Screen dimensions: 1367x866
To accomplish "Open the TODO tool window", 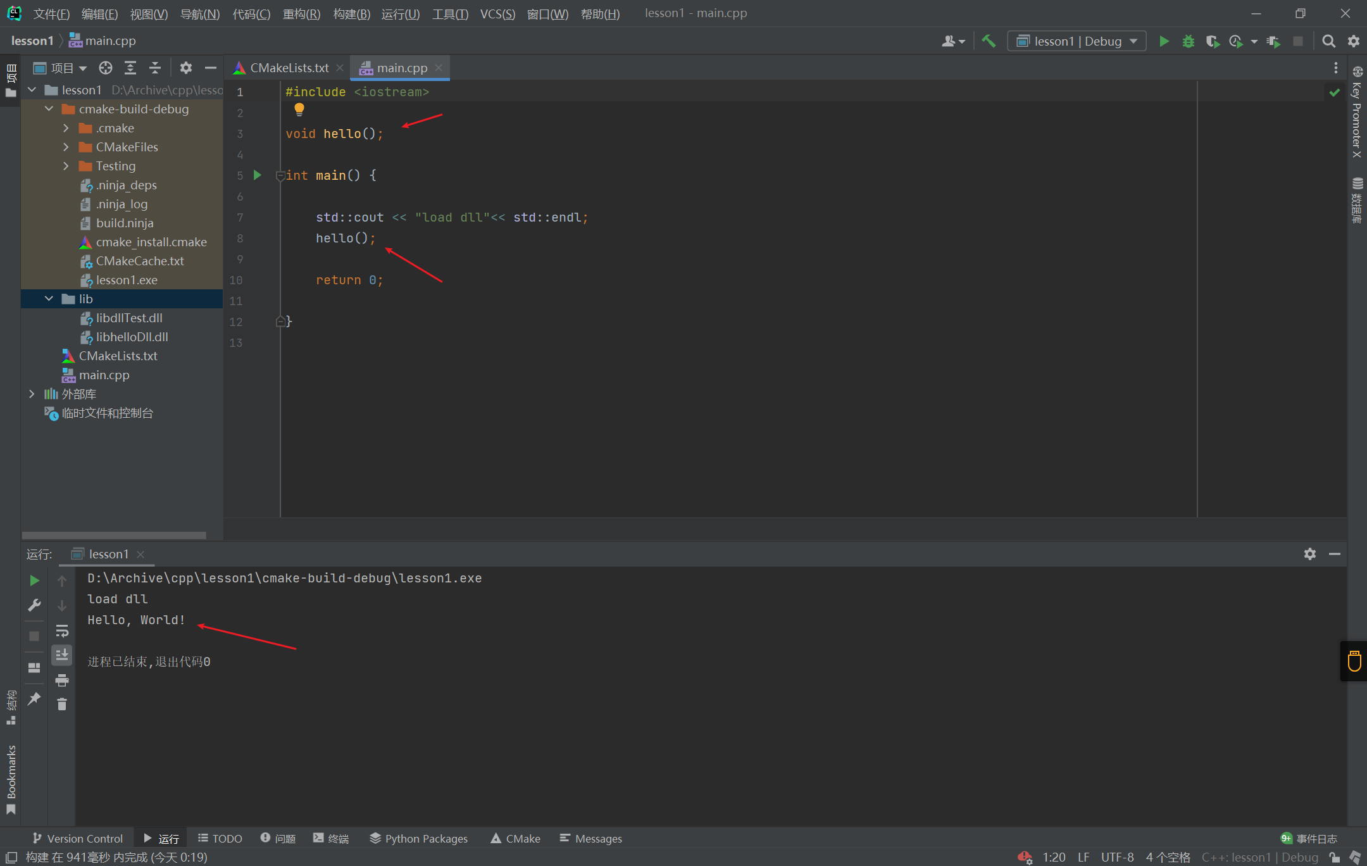I will coord(220,838).
